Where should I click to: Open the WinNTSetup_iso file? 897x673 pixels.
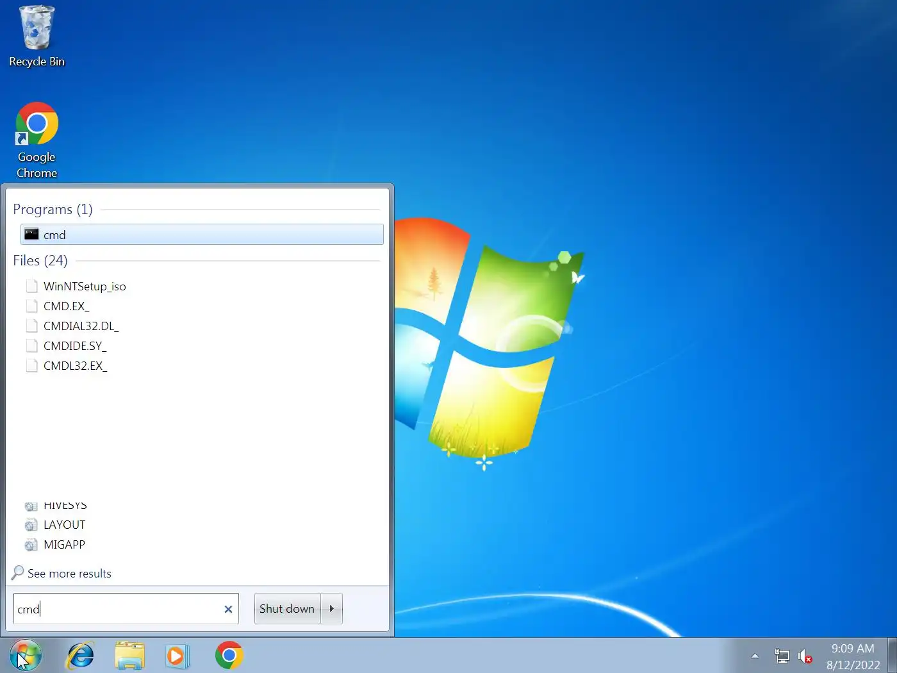[85, 287]
